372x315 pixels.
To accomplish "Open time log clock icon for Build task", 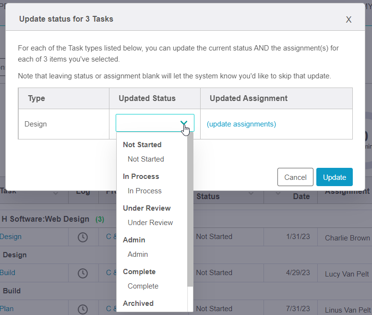I will click(83, 273).
